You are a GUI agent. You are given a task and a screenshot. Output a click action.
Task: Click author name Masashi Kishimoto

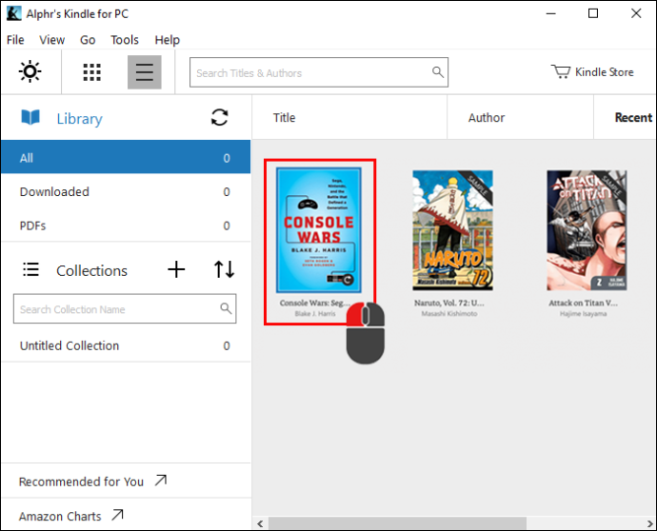pos(449,314)
